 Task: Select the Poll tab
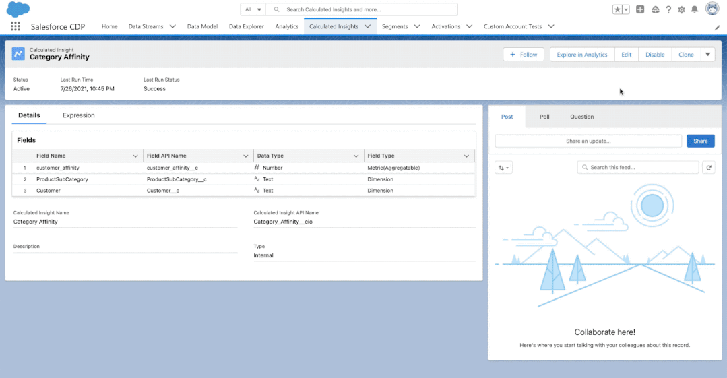(544, 117)
